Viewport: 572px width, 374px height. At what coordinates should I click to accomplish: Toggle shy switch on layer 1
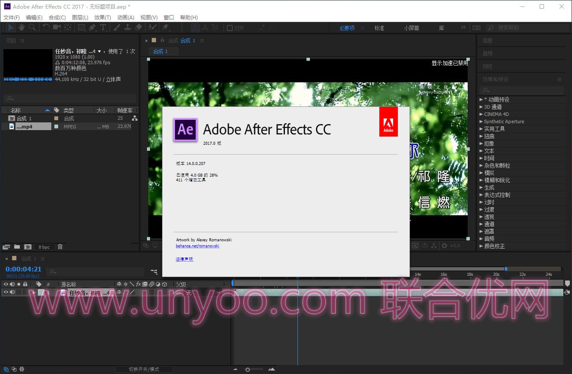[119, 292]
